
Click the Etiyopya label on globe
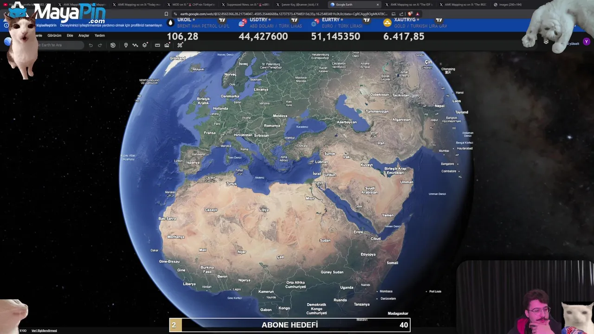pos(368,254)
